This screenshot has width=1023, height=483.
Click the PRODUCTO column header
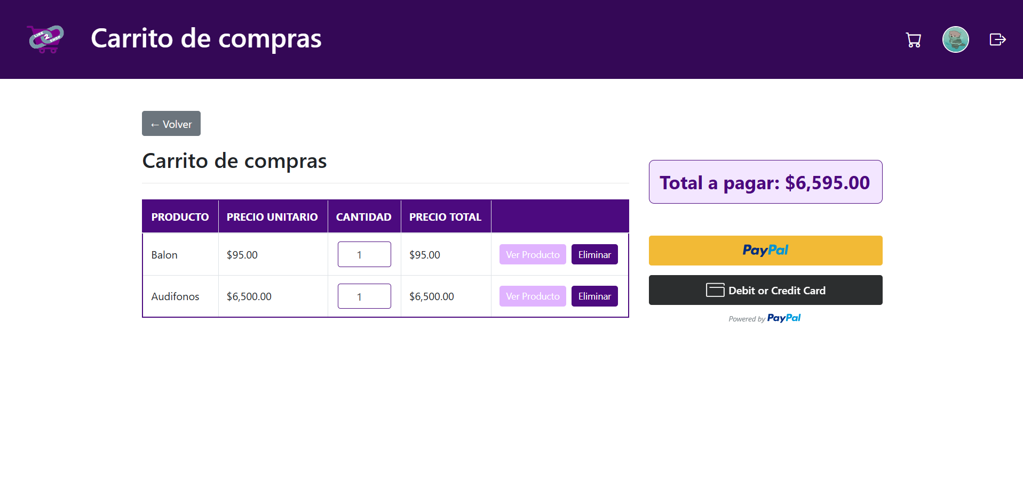(x=180, y=216)
